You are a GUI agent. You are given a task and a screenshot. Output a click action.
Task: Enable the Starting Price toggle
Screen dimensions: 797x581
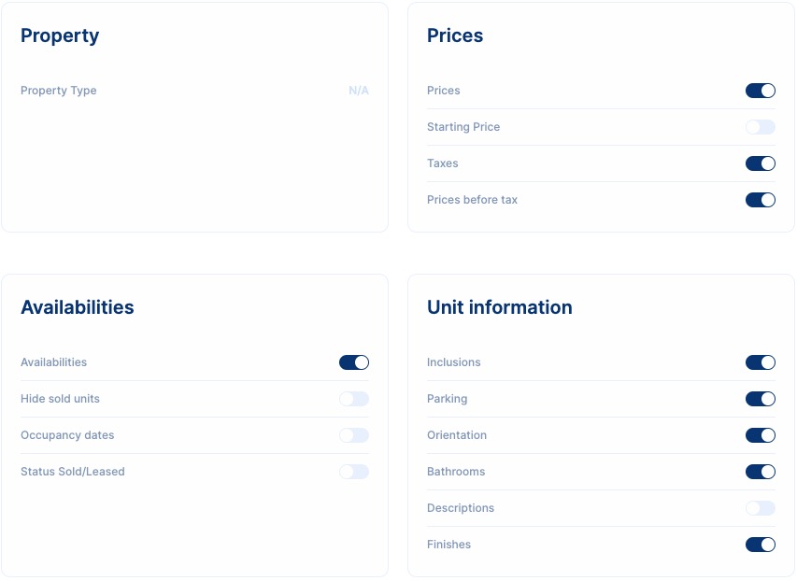tap(760, 127)
